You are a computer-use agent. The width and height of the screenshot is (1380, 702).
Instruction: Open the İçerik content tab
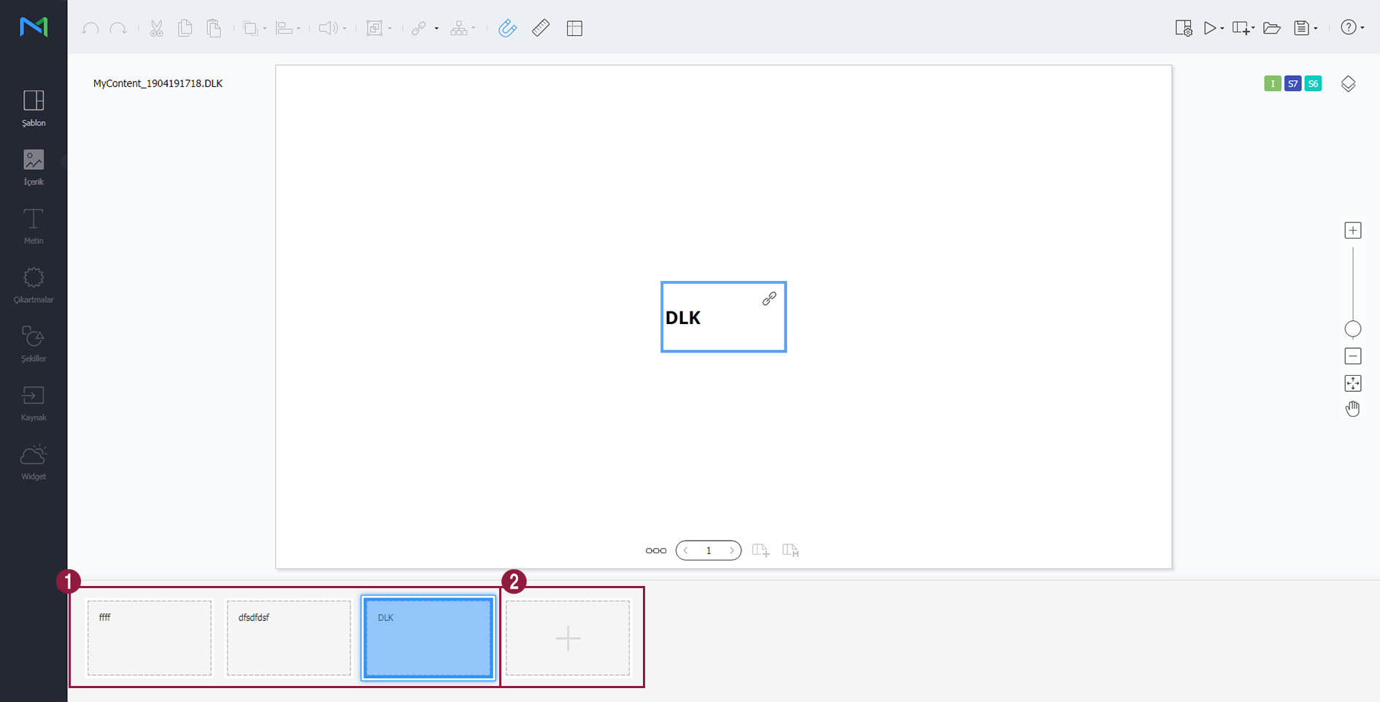(x=34, y=166)
